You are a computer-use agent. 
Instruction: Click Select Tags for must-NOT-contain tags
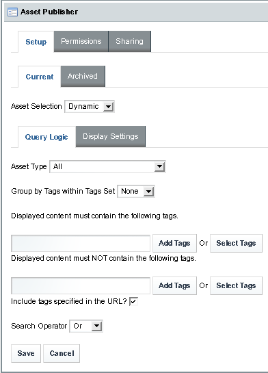(x=236, y=285)
